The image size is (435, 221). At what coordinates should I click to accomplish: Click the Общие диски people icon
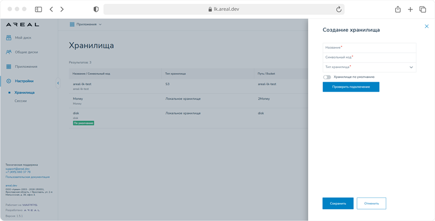click(x=9, y=52)
